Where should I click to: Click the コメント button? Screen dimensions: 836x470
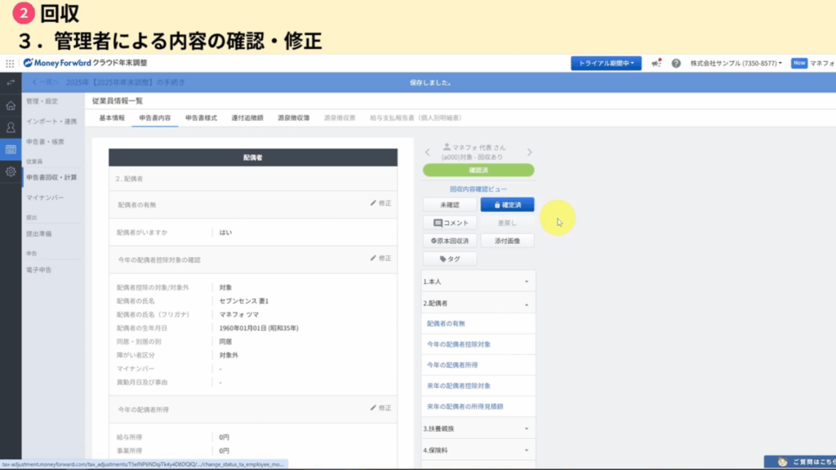pos(450,223)
